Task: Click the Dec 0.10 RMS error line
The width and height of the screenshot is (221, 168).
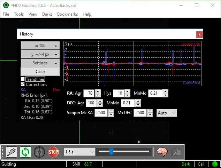Action: tap(38, 106)
